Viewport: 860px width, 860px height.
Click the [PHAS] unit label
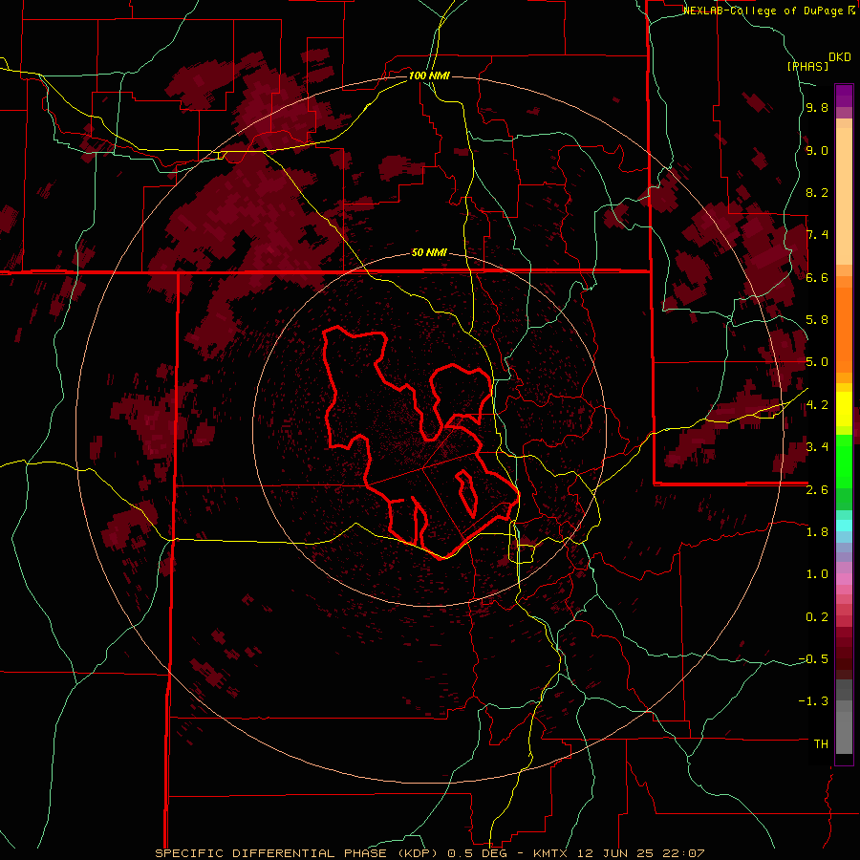pyautogui.click(x=807, y=66)
